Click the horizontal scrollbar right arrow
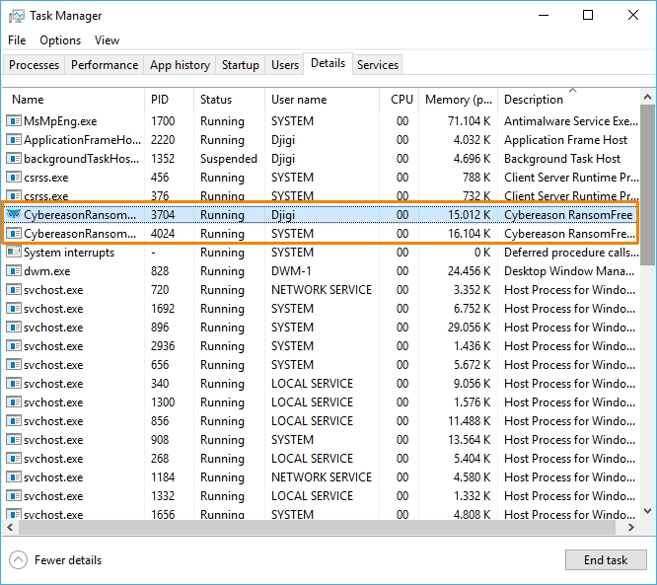Screen dimensions: 657x585 tap(631, 528)
